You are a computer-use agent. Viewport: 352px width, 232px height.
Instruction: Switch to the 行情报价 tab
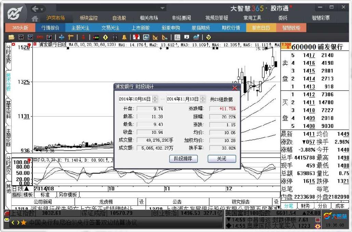click(50, 28)
